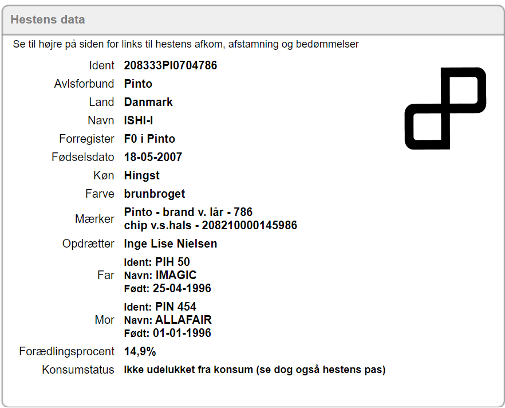This screenshot has width=505, height=408.
Task: Click the horse name ISHI-I
Action: coord(139,120)
